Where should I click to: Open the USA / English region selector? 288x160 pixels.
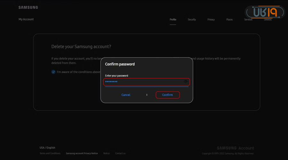pos(47,148)
